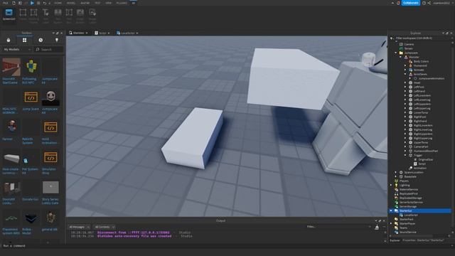Open Toolbox Marketplace tab (bag icon)
The width and height of the screenshot is (455, 256).
[9, 40]
